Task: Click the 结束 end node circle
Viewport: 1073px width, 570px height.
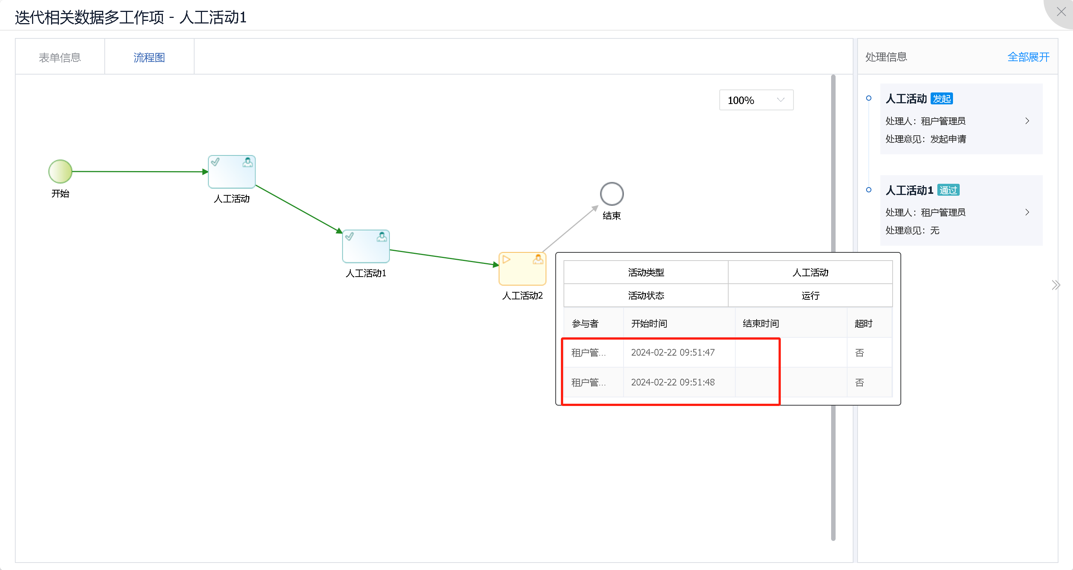Action: click(x=611, y=193)
